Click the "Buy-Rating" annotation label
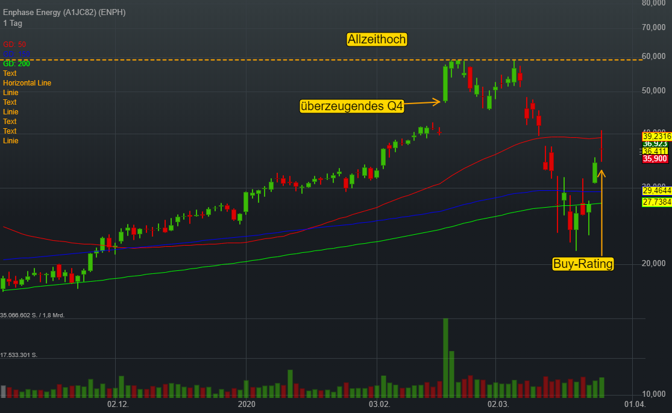This screenshot has width=672, height=413. click(x=583, y=264)
